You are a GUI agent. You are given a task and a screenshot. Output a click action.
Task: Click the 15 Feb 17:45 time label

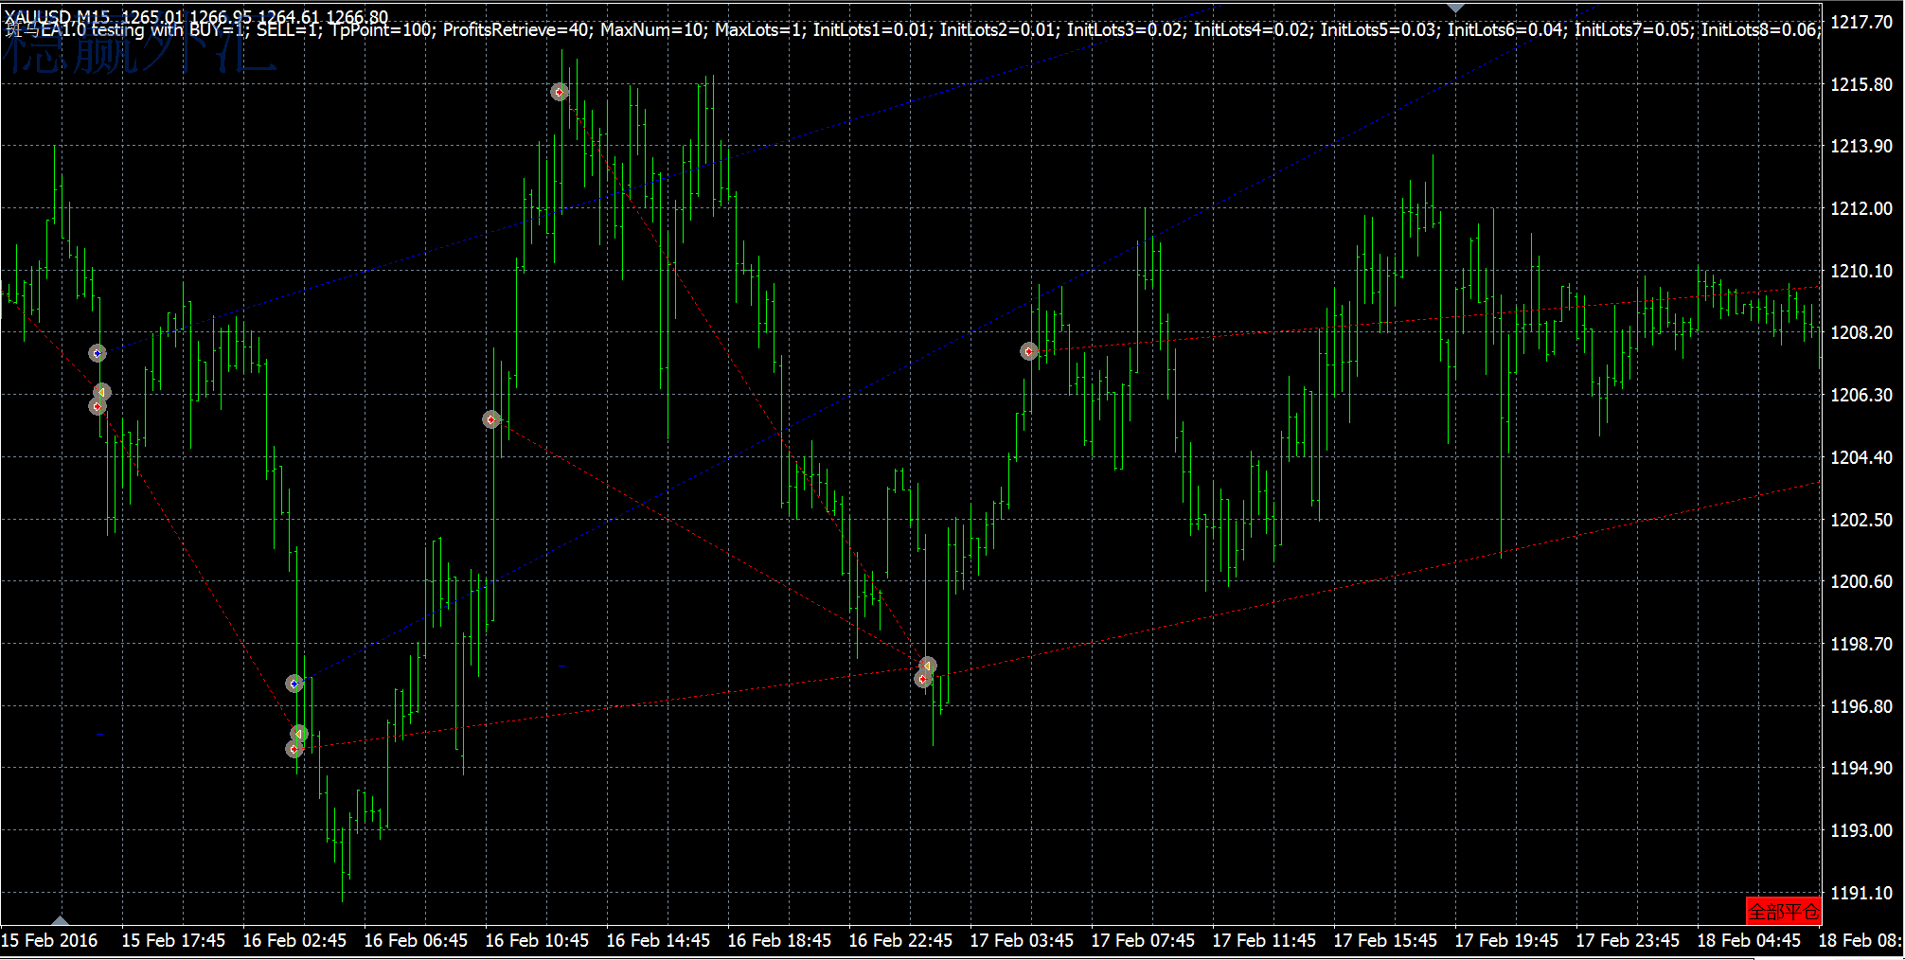[x=173, y=940]
